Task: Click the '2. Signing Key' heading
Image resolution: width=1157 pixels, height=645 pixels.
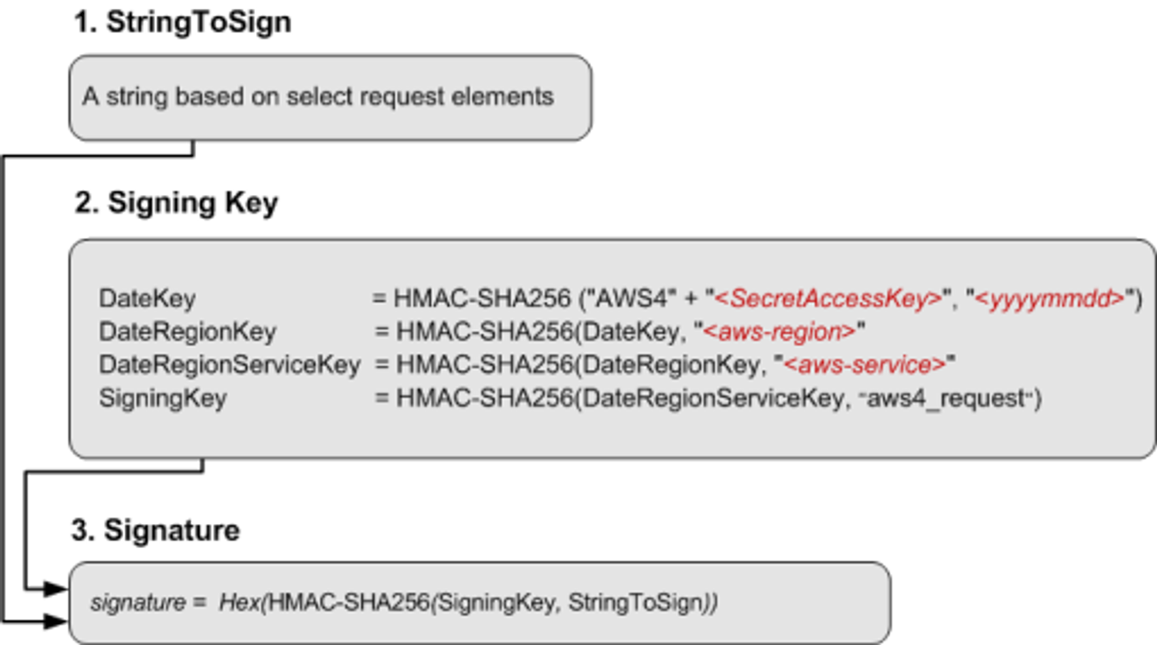Action: 176,203
